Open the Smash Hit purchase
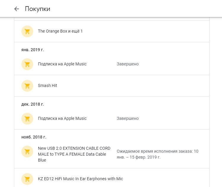Viewport: 222px width, 187px height. [47, 86]
